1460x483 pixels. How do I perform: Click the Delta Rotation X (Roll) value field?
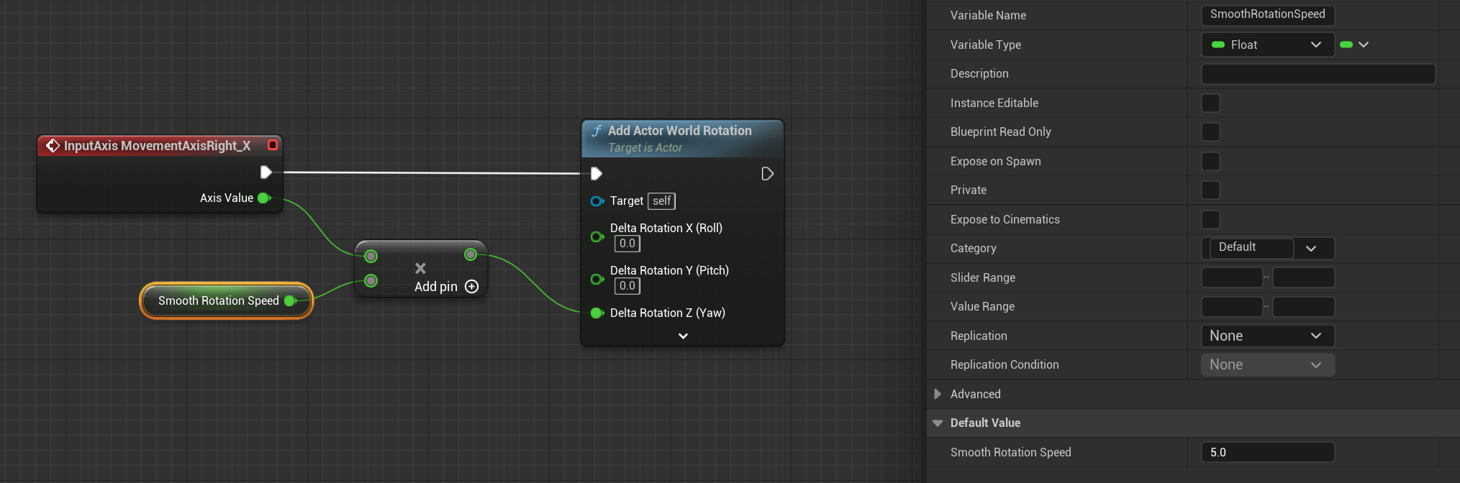(627, 244)
